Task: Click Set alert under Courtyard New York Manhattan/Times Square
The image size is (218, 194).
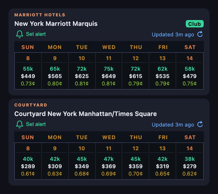Action: point(36,124)
